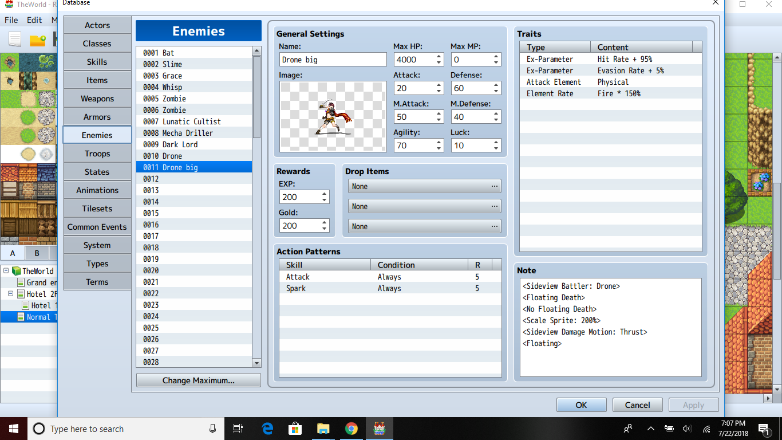The height and width of the screenshot is (440, 782).
Task: Click the Change Maximum button
Action: 199,380
